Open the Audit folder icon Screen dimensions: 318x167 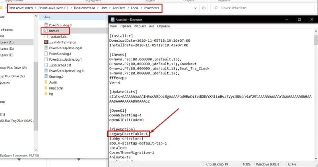[x=46, y=82]
